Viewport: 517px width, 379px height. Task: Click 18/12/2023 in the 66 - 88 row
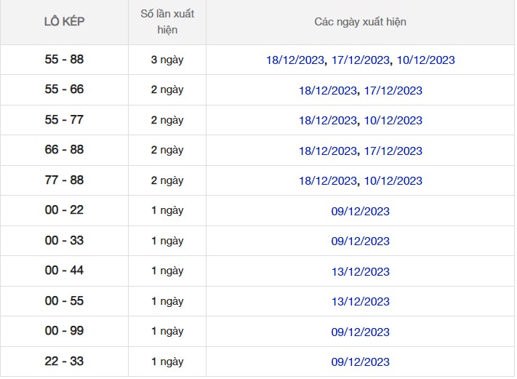pyautogui.click(x=328, y=151)
